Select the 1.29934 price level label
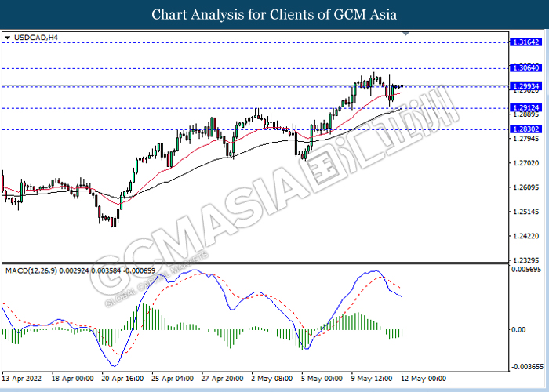549x392 pixels. point(526,86)
